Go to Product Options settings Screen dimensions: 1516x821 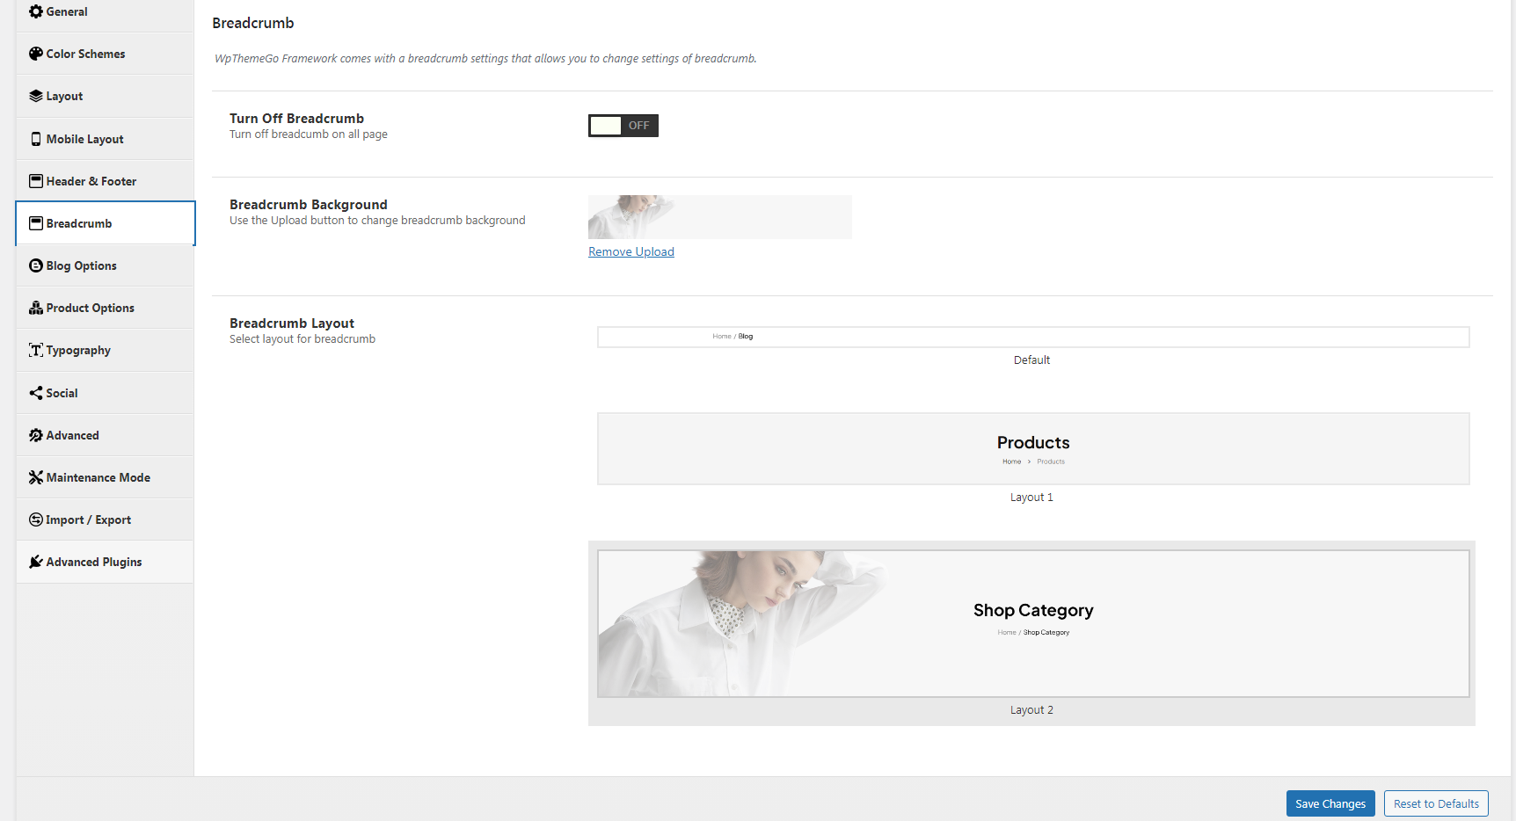click(x=90, y=308)
